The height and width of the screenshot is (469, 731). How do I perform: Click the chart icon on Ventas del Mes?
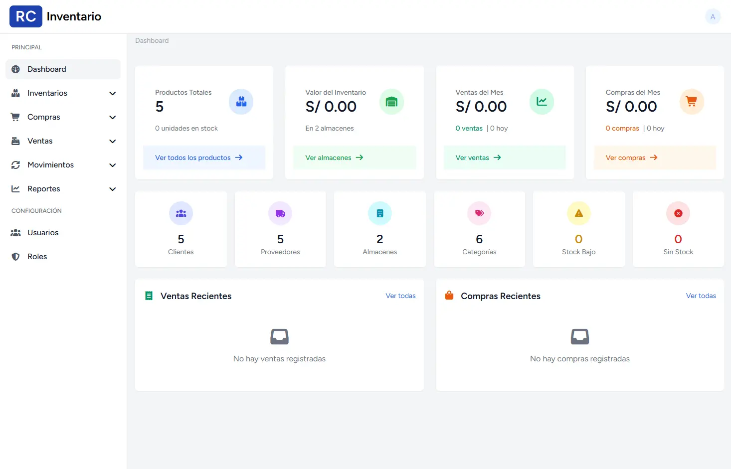[x=542, y=102]
